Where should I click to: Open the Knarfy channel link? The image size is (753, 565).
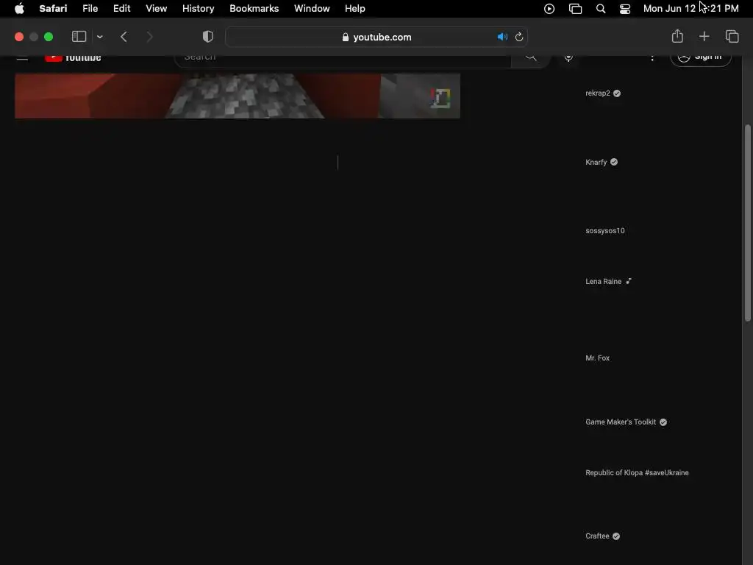coord(596,163)
